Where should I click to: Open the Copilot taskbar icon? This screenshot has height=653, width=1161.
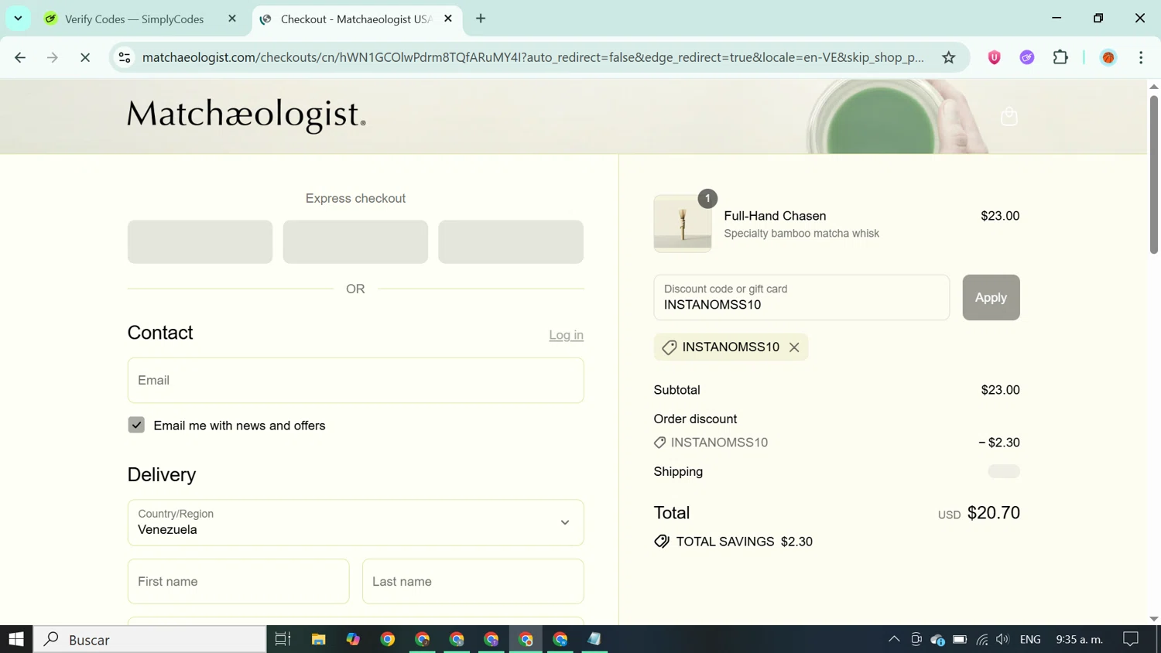tap(353, 639)
